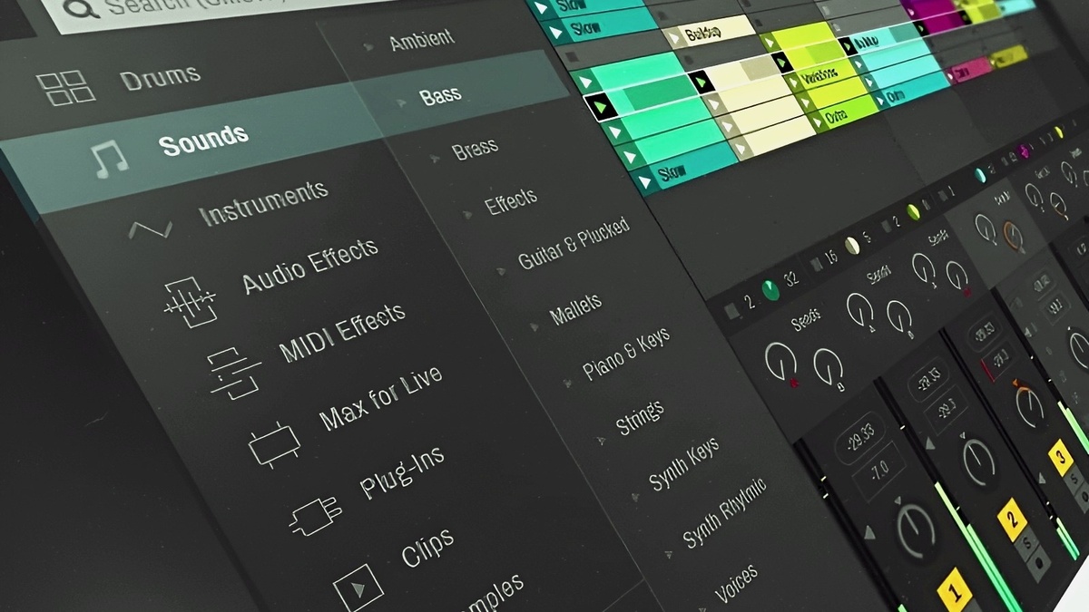Image resolution: width=1089 pixels, height=612 pixels.
Task: Expand the Synth Rhythmic triangle
Action: click(x=667, y=553)
